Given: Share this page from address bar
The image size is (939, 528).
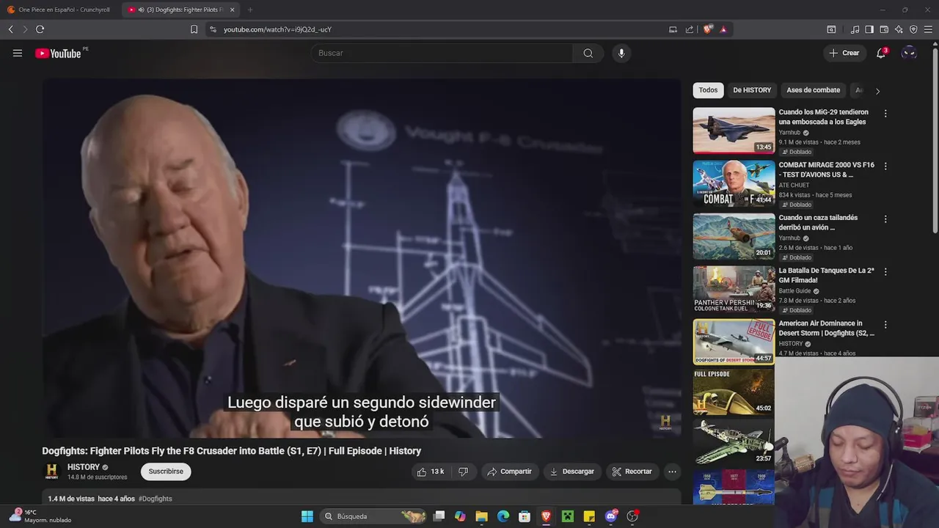Looking at the screenshot, I should point(690,29).
